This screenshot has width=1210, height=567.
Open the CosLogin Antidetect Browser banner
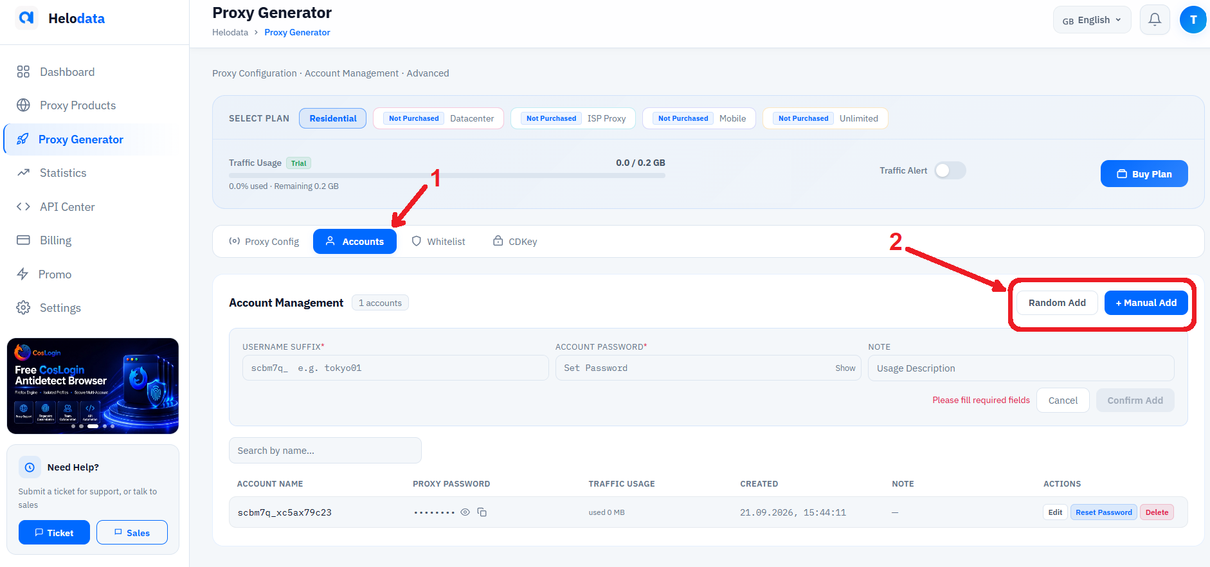click(x=93, y=386)
